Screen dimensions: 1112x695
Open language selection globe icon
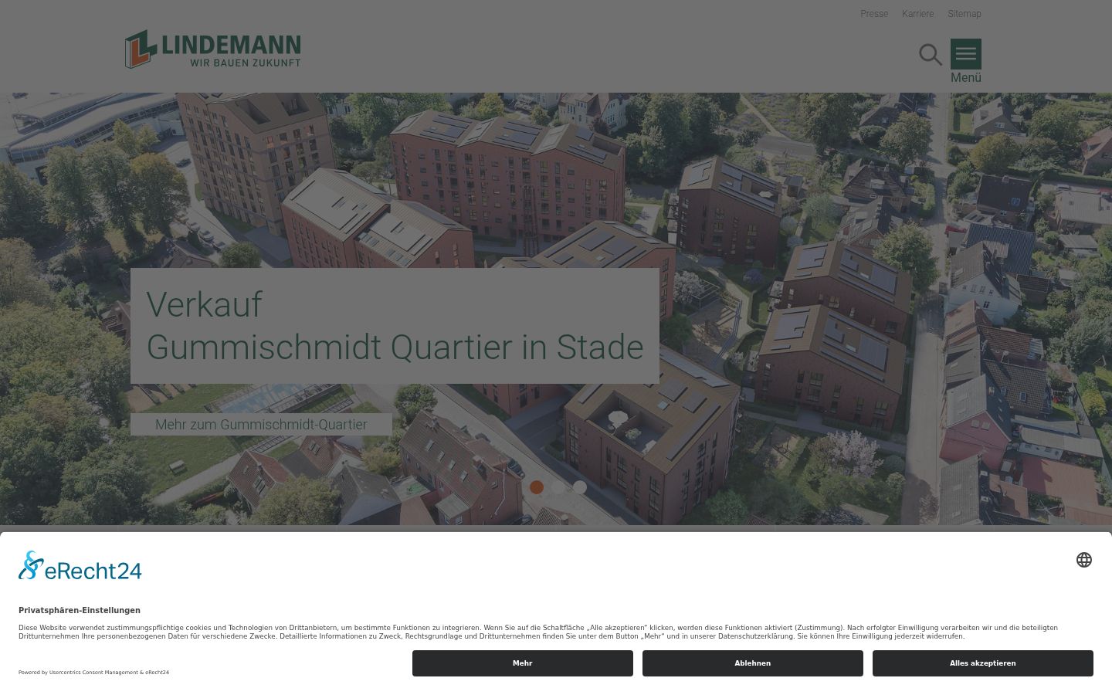pos(1084,560)
